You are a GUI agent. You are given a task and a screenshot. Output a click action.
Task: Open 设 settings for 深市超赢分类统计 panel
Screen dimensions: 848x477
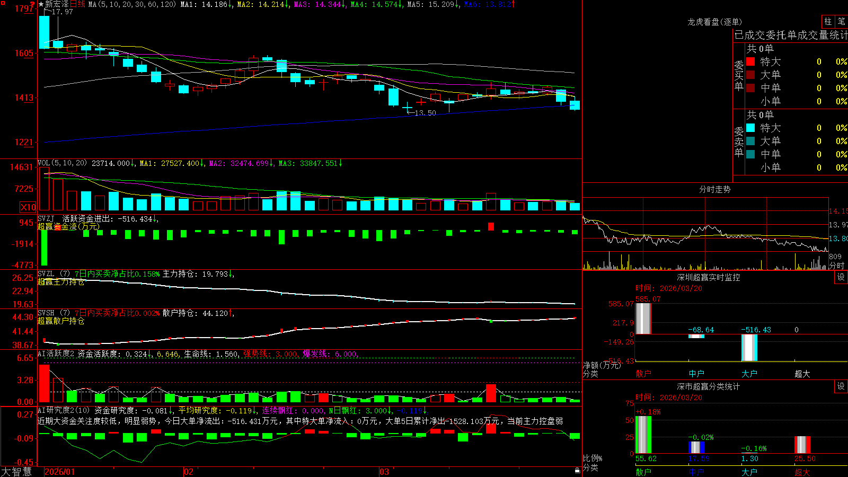point(841,386)
